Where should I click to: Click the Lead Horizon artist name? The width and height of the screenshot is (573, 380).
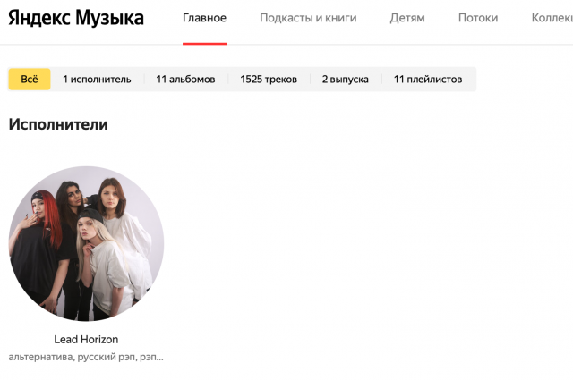[x=86, y=340]
